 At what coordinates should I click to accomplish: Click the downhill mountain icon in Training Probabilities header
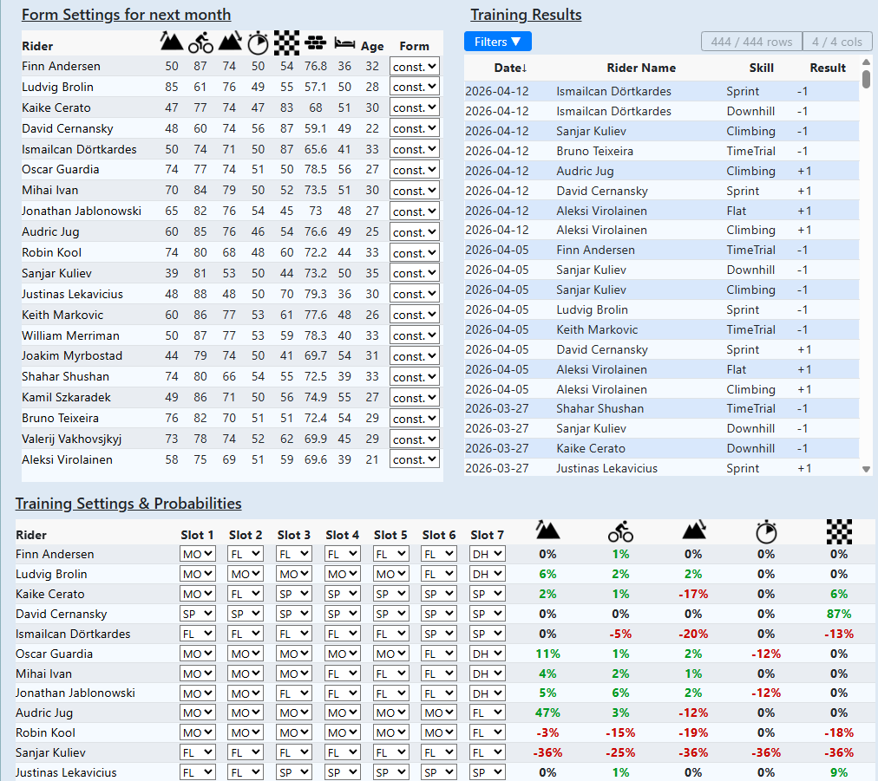click(693, 531)
